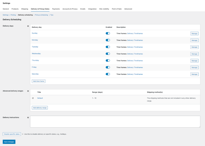Switch off the Monday delivery toggle
Screen dimensions: 205x146
(x=108, y=40)
